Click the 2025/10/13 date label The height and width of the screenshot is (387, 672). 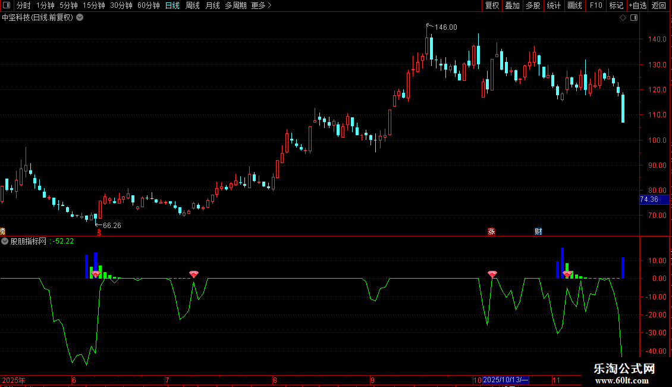click(x=505, y=380)
